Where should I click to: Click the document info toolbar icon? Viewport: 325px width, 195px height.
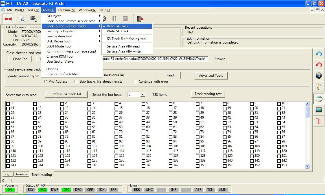click(22, 19)
